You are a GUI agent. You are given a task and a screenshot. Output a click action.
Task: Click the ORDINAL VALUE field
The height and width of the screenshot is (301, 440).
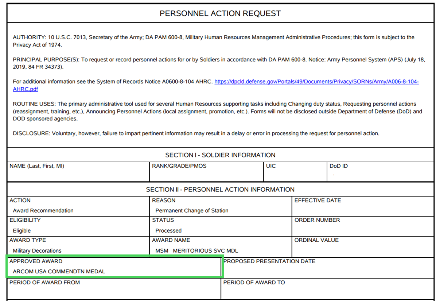pyautogui.click(x=363, y=246)
